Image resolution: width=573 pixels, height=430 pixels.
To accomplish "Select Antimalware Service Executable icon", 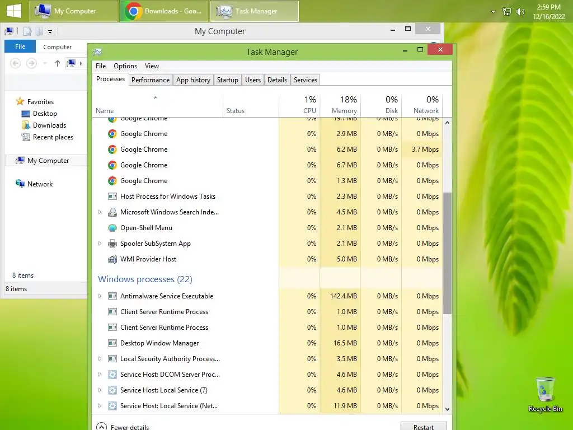I will pos(112,296).
